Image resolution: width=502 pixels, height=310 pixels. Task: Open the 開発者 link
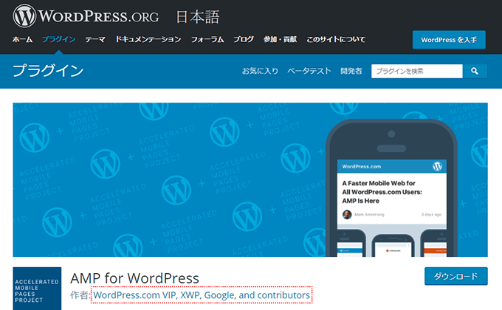(x=351, y=71)
